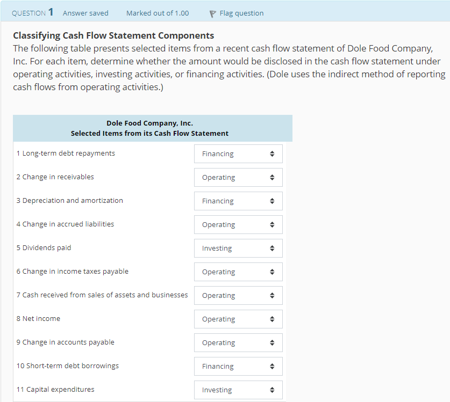
Task: Open dropdown for Long-term debt repayments
Action: (238, 154)
